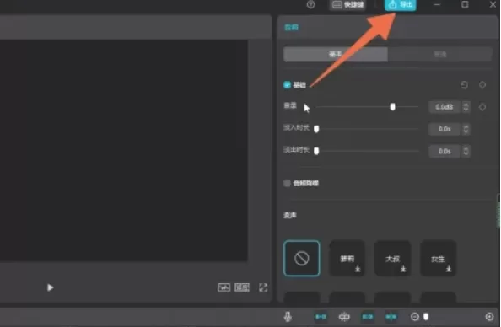Viewport: 501px width, 327px height.
Task: Switch to the 基本 tab
Action: [336, 54]
